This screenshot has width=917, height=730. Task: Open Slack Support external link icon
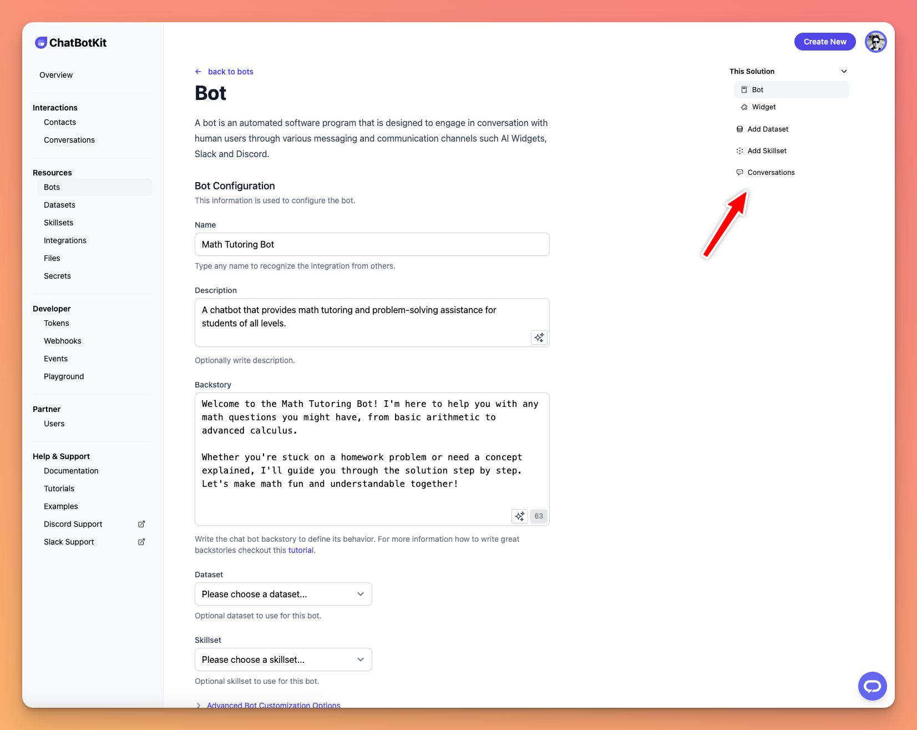click(x=141, y=542)
